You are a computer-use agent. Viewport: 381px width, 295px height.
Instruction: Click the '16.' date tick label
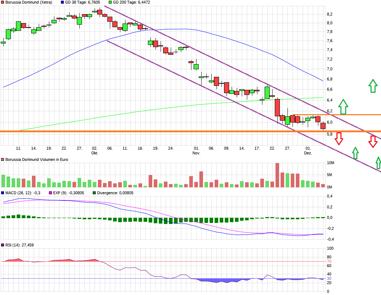click(x=140, y=148)
